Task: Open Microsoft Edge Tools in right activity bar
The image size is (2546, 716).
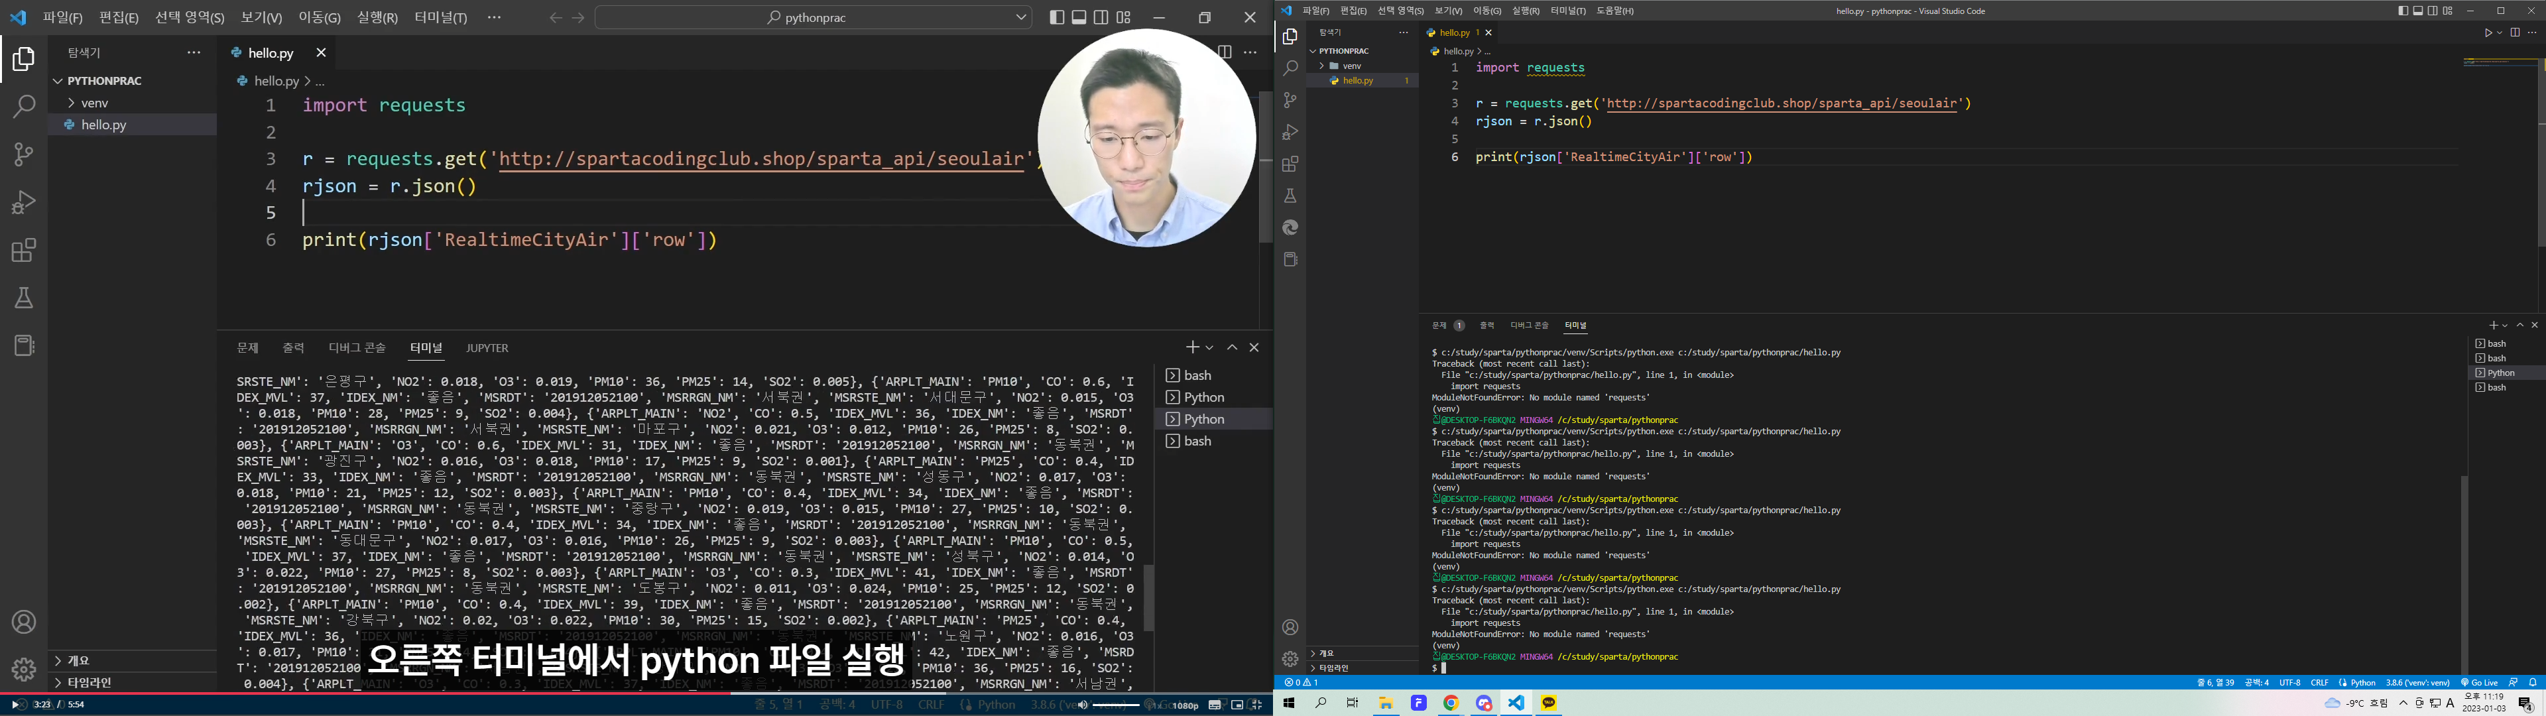Action: pyautogui.click(x=1290, y=227)
